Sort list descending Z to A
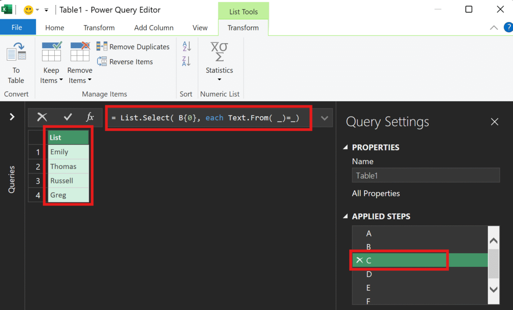This screenshot has width=513, height=310. (187, 61)
